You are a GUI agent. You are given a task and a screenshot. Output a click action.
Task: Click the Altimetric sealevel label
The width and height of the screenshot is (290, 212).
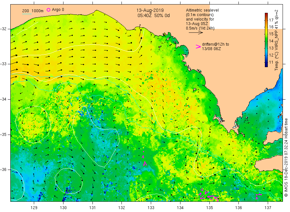click(x=202, y=10)
